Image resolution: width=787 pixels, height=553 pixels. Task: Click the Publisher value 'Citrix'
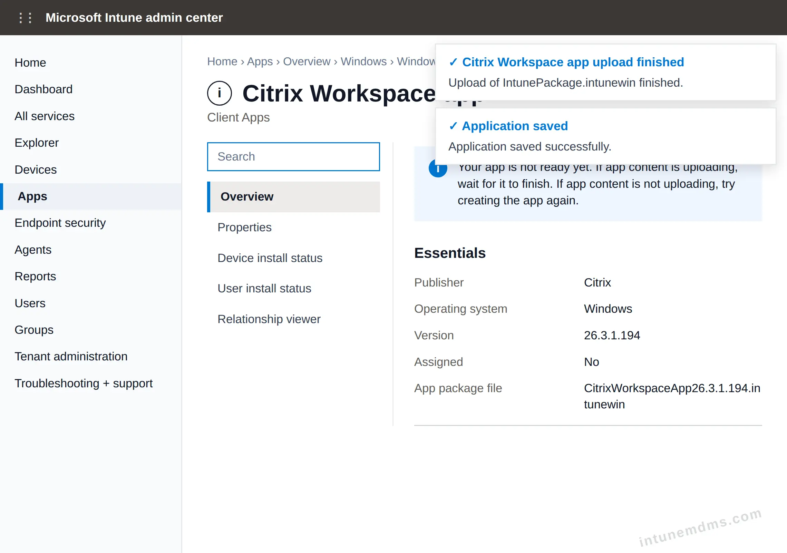(x=597, y=283)
